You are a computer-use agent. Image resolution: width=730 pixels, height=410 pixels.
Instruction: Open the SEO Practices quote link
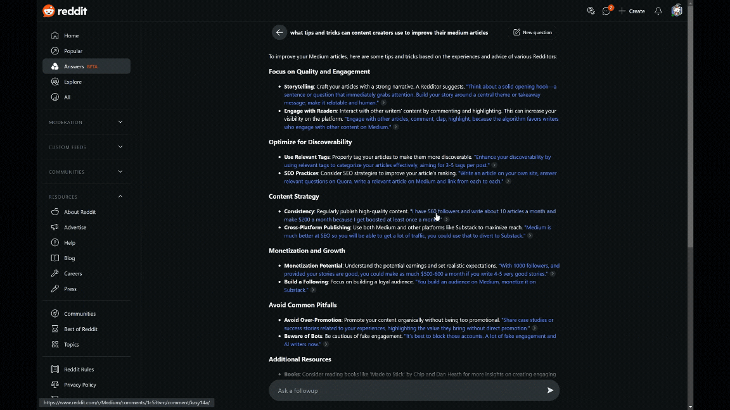(420, 177)
